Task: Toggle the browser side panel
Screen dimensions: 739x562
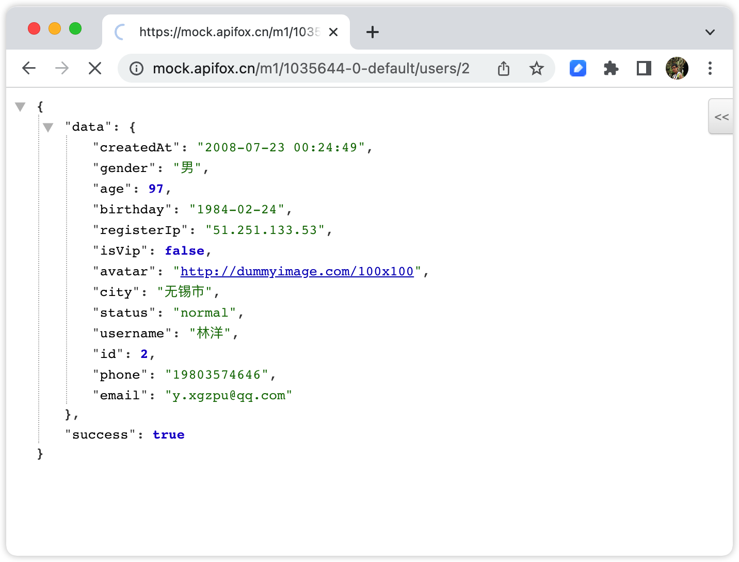Action: pyautogui.click(x=644, y=68)
